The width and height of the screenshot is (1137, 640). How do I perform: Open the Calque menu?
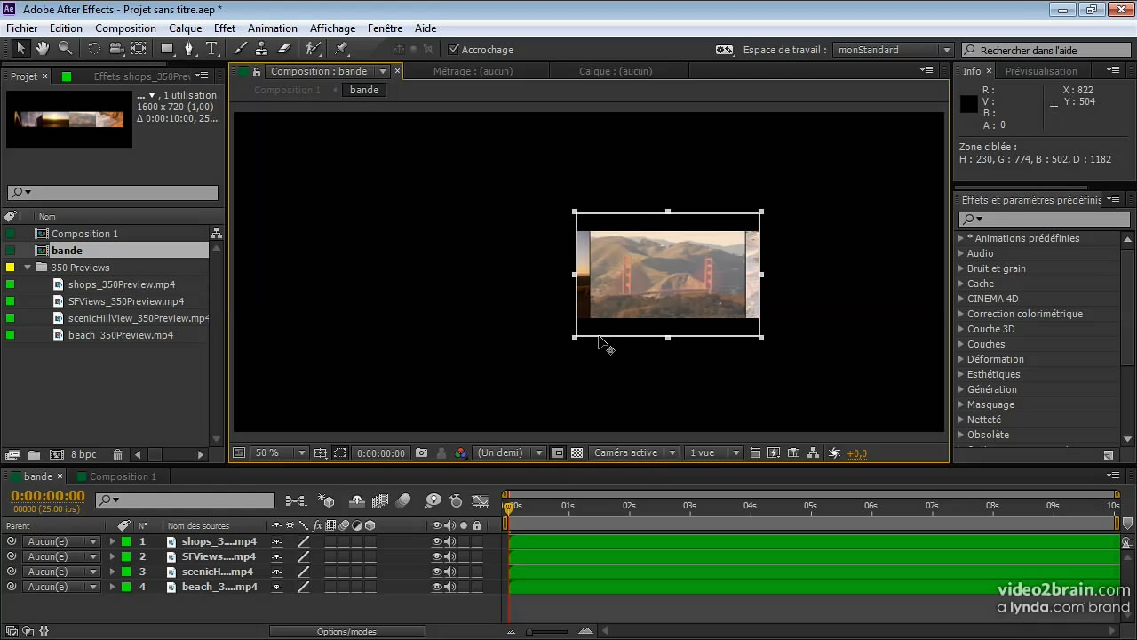point(186,28)
